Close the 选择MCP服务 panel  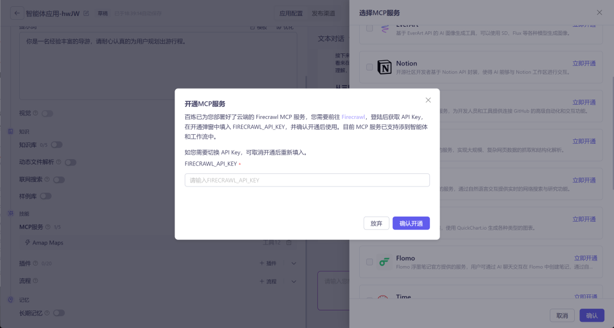pyautogui.click(x=599, y=13)
